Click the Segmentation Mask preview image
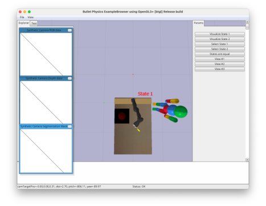The width and height of the screenshot is (266, 206). (x=46, y=151)
